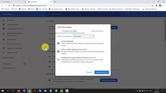Viewport: 166px width, 93px height.
Task: Click the taskbar clock and date
Action: pyautogui.click(x=157, y=91)
